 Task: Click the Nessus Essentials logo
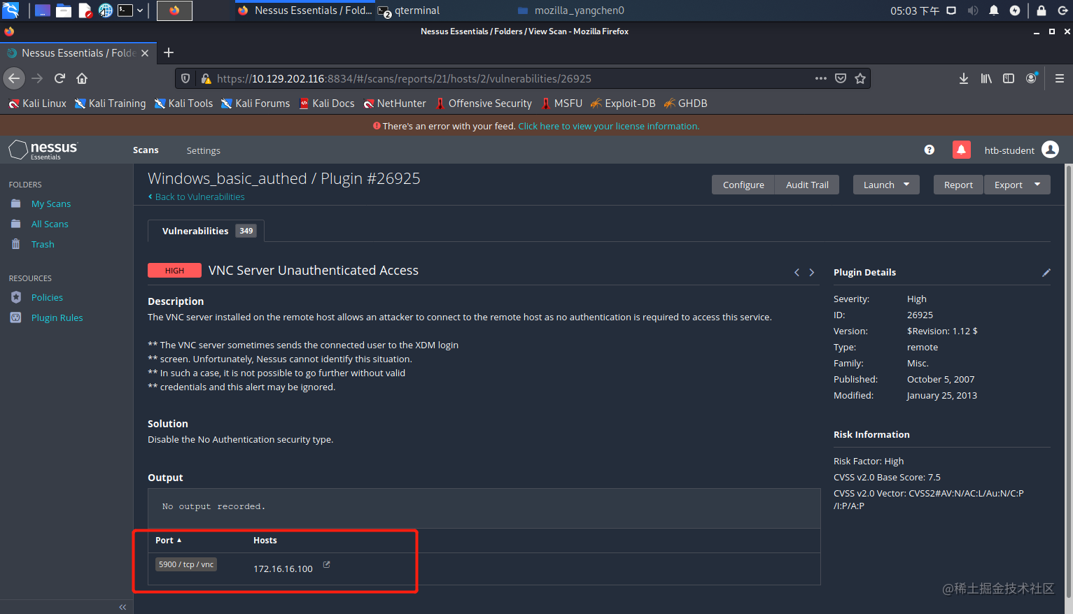[x=43, y=150]
